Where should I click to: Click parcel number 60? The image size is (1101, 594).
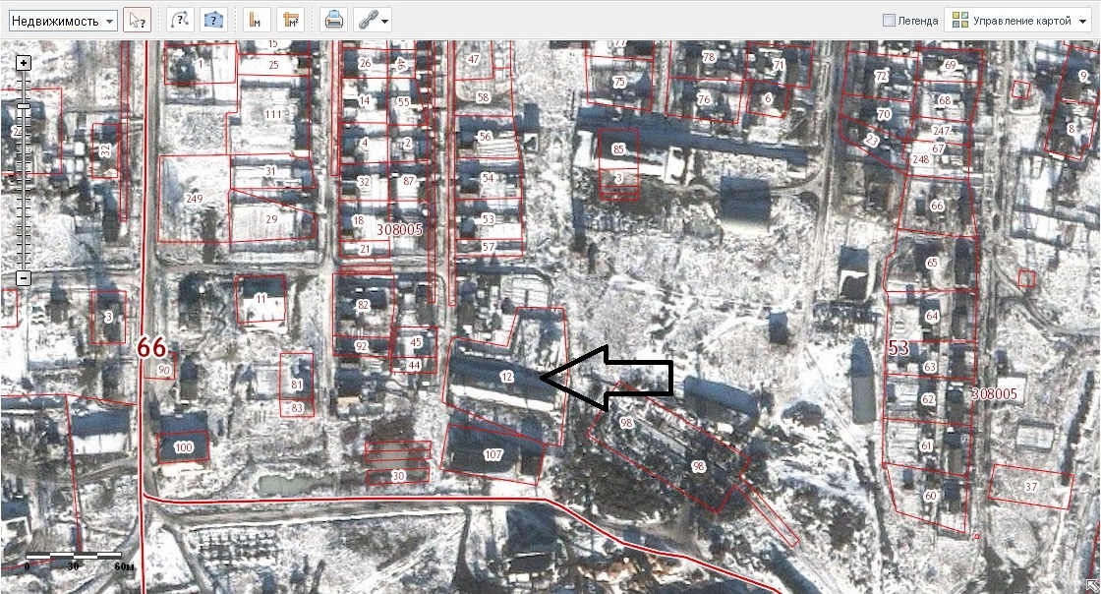pos(930,496)
